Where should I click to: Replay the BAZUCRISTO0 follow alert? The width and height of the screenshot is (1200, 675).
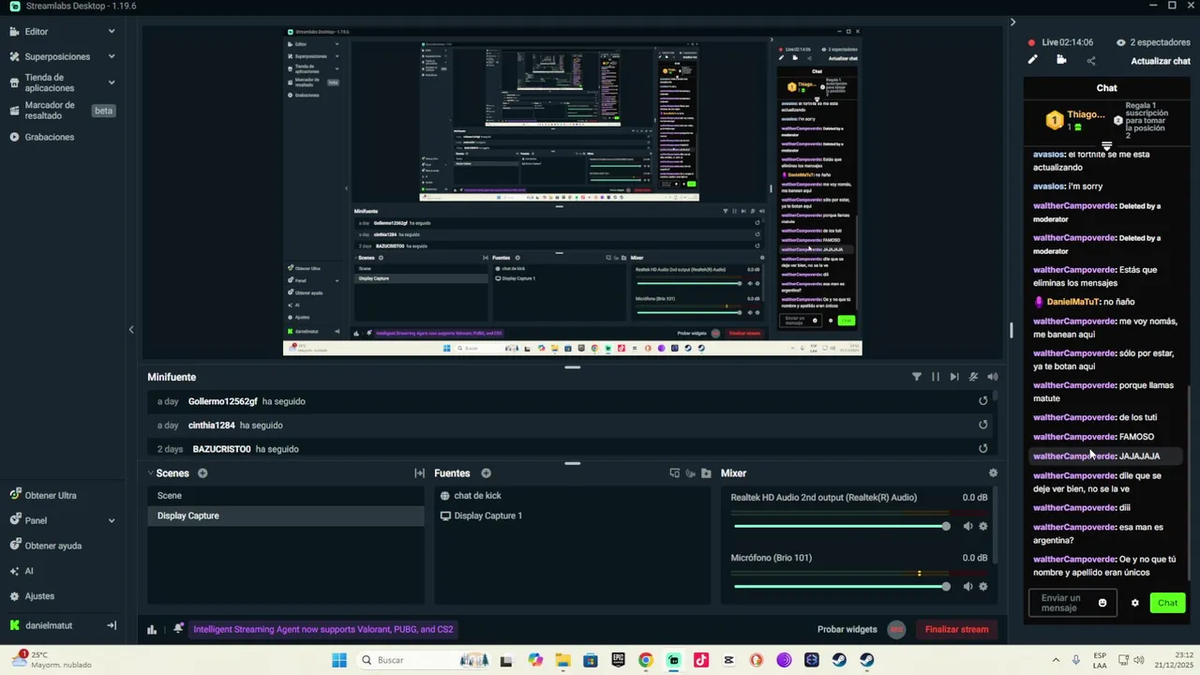click(983, 448)
